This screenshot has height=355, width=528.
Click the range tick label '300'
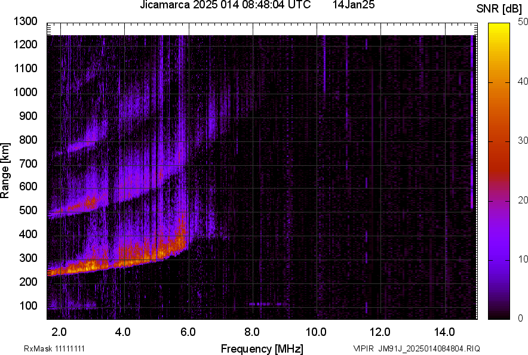pyautogui.click(x=28, y=258)
